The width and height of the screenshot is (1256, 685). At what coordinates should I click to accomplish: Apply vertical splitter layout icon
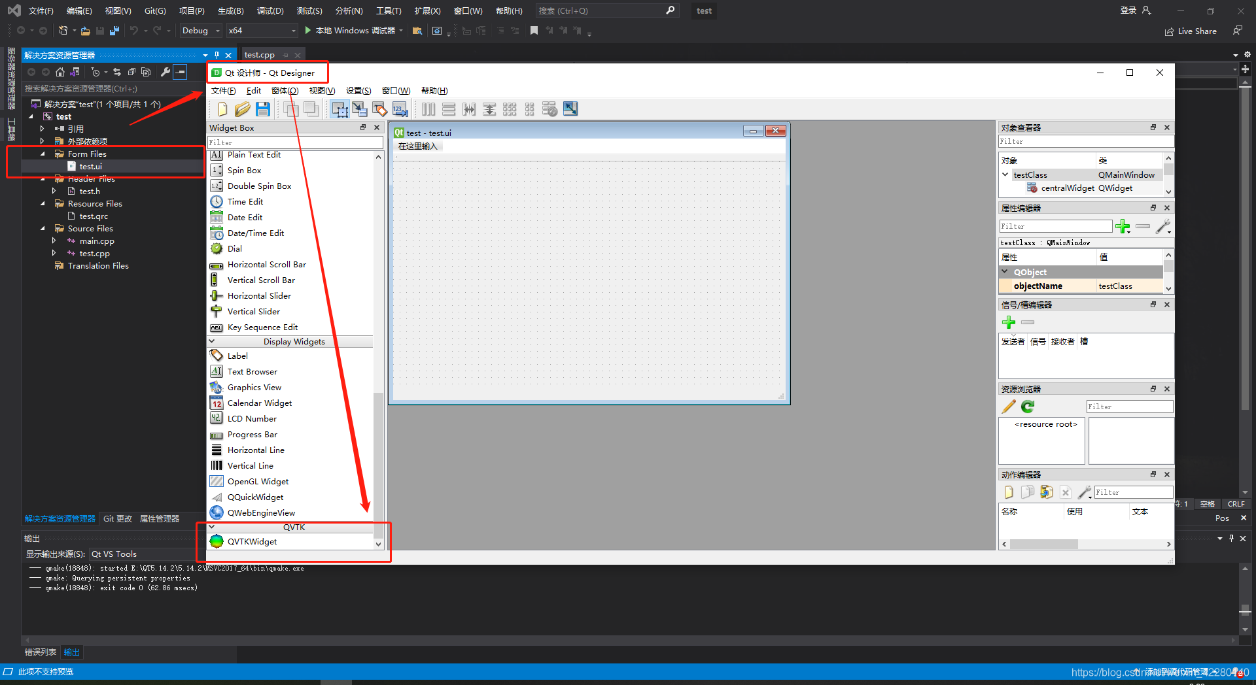(489, 109)
